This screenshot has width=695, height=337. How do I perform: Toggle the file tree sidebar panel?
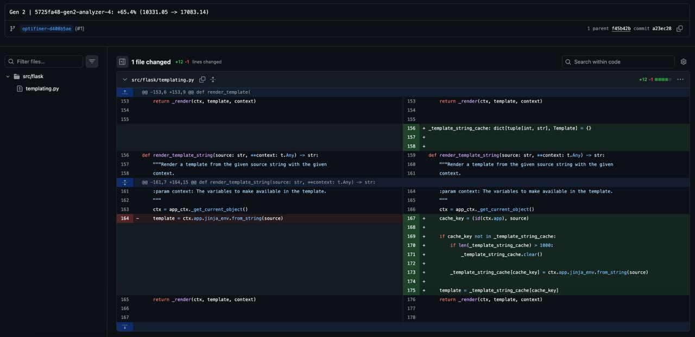[122, 62]
